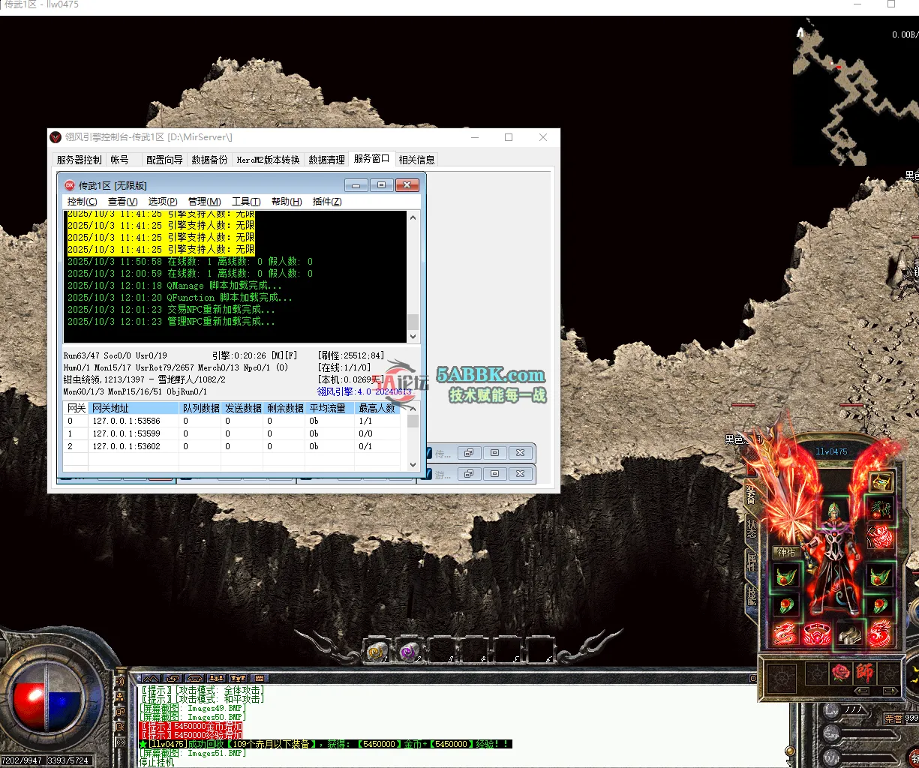919x768 pixels.
Task: Select gateway row 127.0.0.1:53599
Action: pos(126,433)
